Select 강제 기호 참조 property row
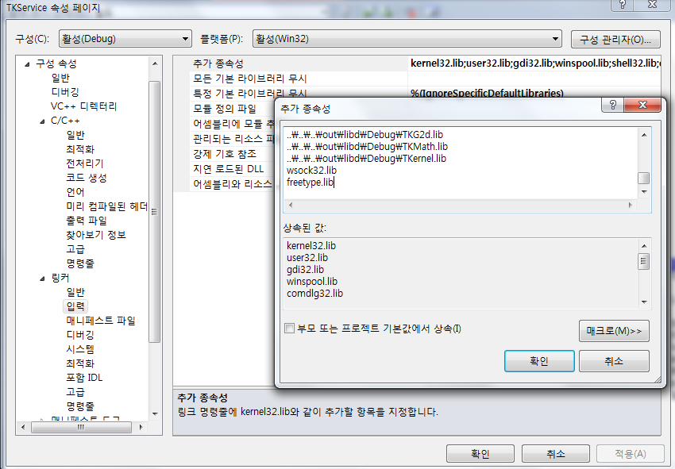Viewport: 675px width, 469px height. coord(233,154)
